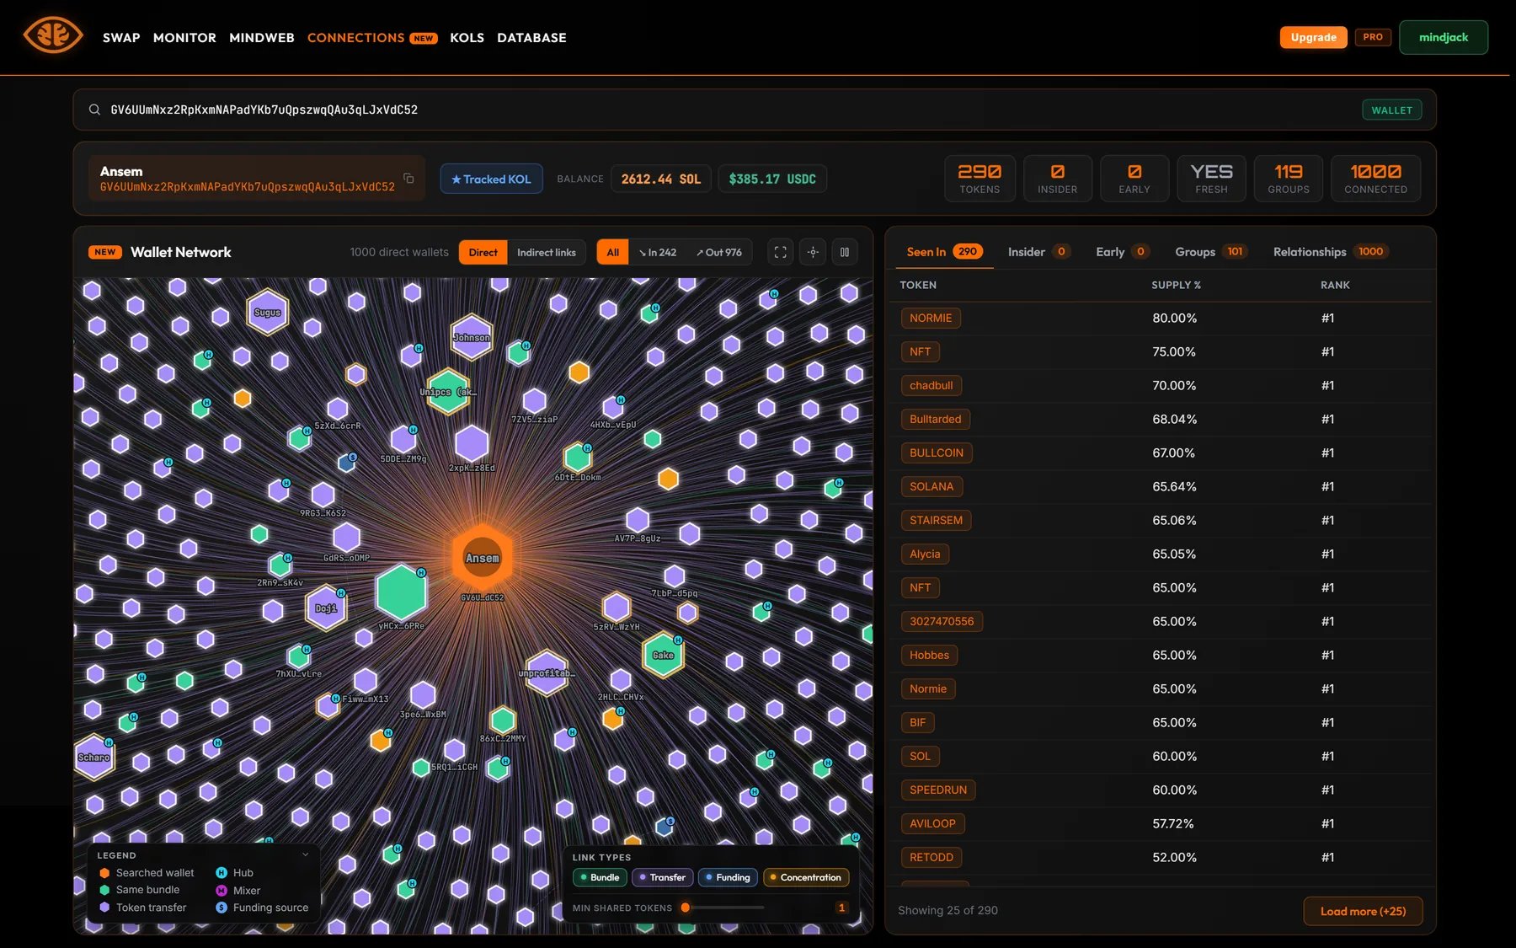Click the Upgrade button

pyautogui.click(x=1313, y=37)
